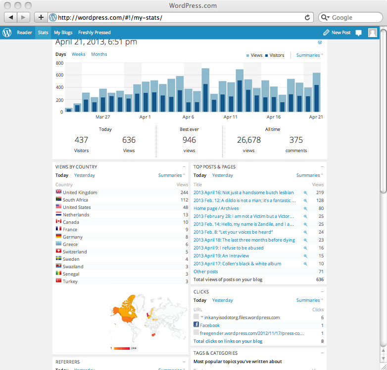Screen dimensions: 387x370
Task: Click the Facebook icon in the Clicks panel
Action: pos(196,326)
